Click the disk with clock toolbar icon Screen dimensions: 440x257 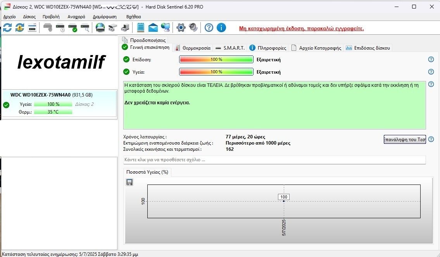pos(60,28)
